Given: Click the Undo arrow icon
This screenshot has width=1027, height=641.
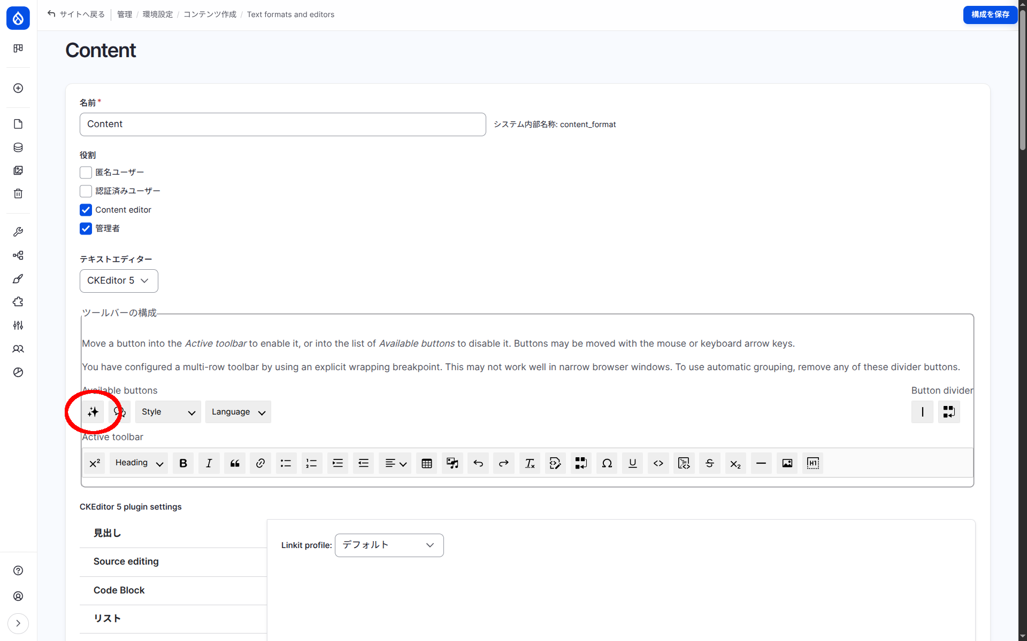Looking at the screenshot, I should tap(478, 463).
